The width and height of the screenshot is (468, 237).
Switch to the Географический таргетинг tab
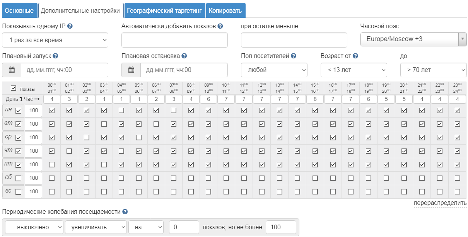[x=165, y=10]
